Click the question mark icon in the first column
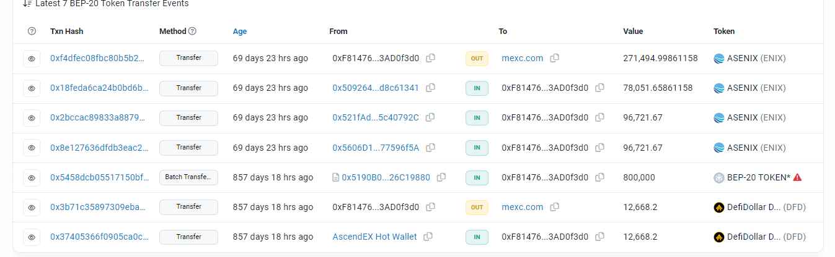835x257 pixels. [x=32, y=31]
